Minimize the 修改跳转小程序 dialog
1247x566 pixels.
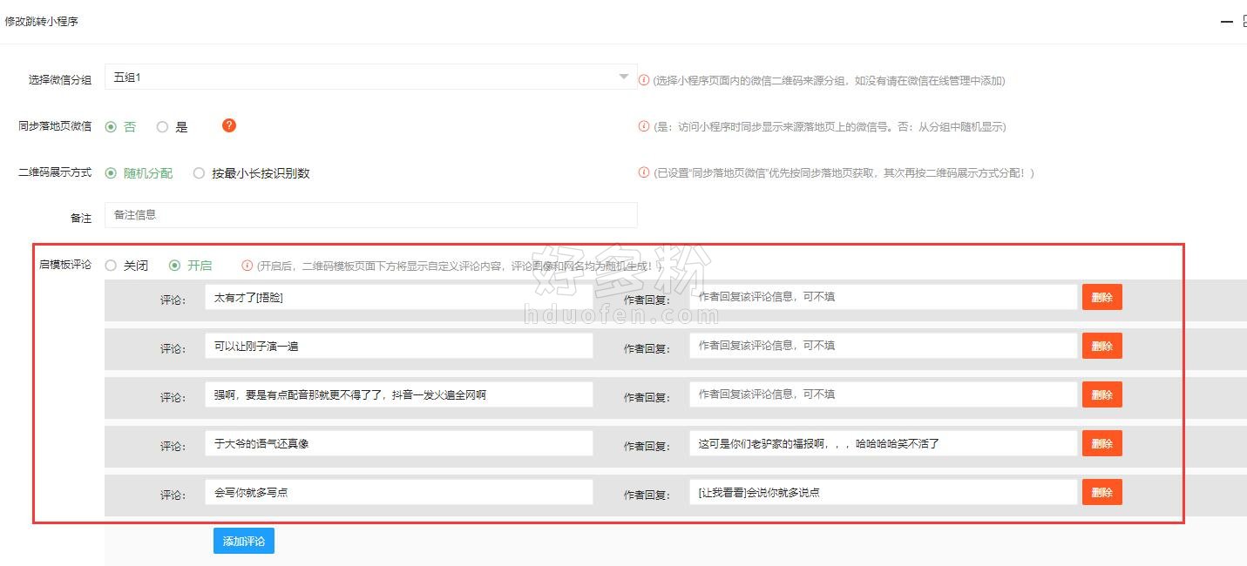(x=1226, y=22)
